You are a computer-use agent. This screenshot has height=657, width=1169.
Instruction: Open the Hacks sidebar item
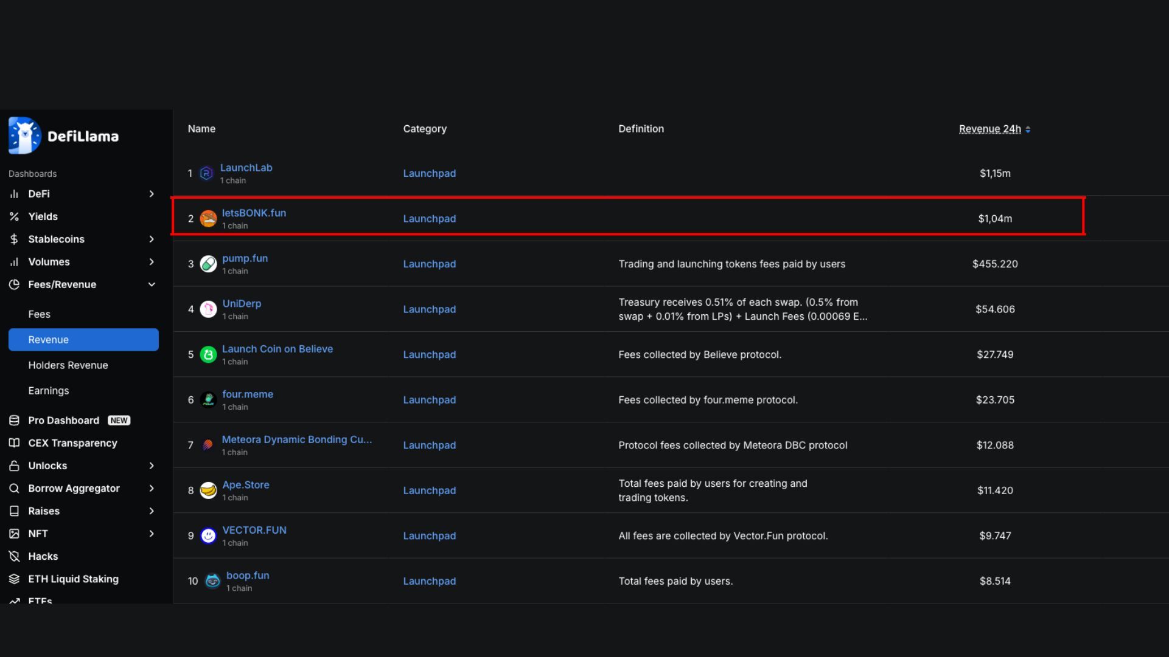pos(43,556)
